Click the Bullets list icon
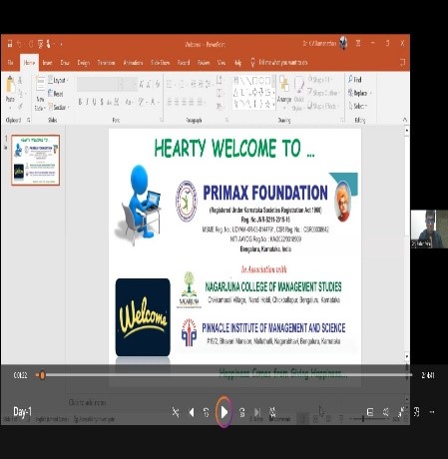448x459 pixels. [x=170, y=84]
